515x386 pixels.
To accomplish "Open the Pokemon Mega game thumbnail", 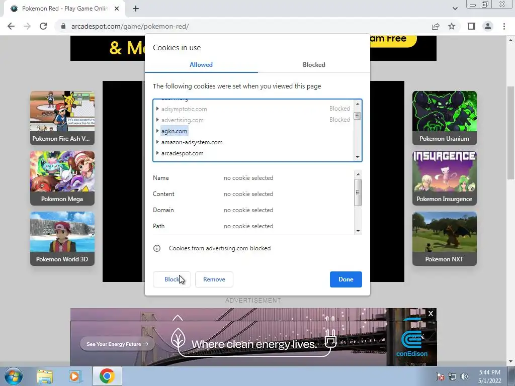I will pyautogui.click(x=62, y=178).
